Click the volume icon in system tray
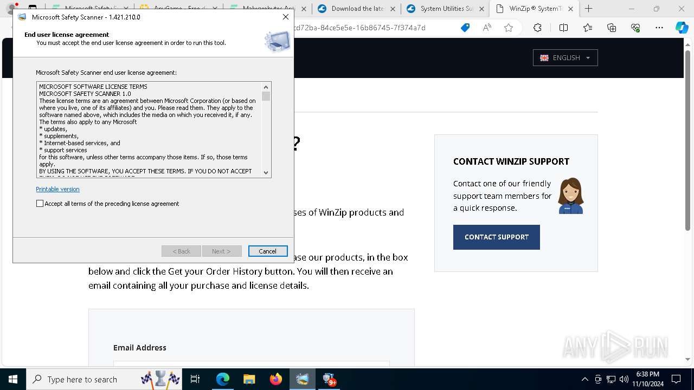694x390 pixels. (624, 379)
